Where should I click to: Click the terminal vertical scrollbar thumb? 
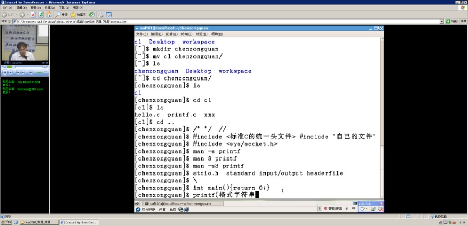pyautogui.click(x=382, y=170)
